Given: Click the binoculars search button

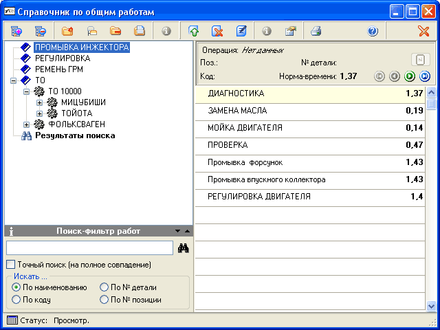Looking at the screenshot, I should click(183, 248).
